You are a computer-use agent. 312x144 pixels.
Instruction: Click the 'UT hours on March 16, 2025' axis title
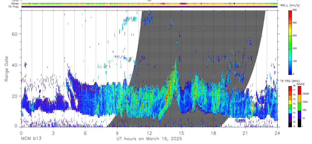149,139
